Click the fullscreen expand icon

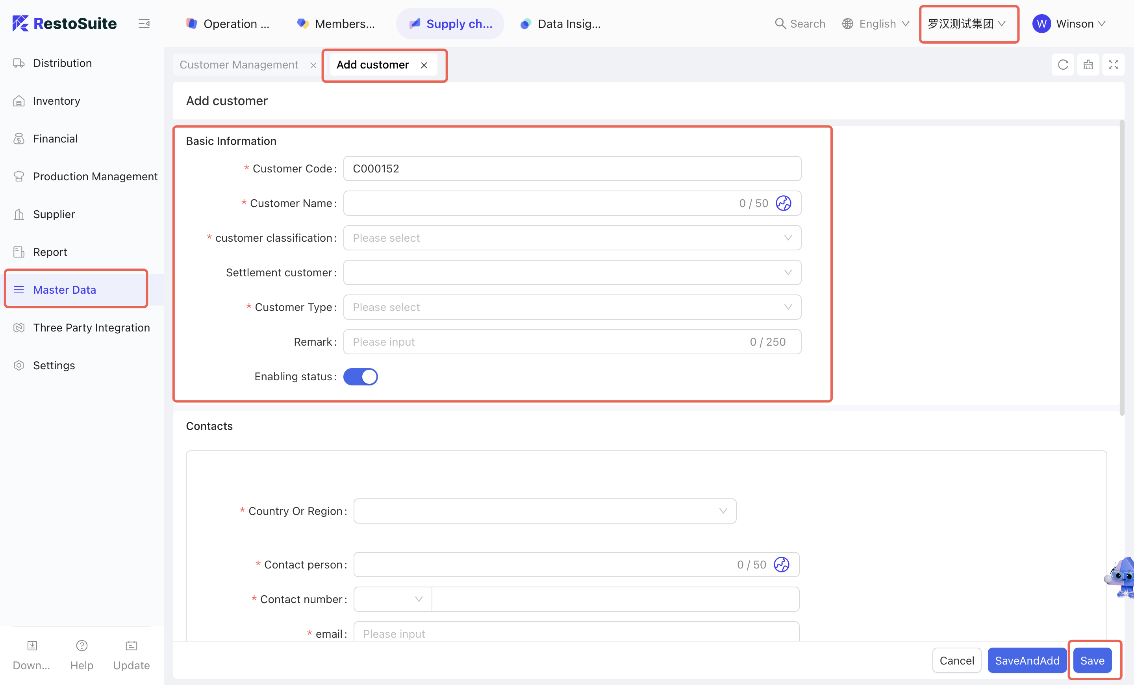pos(1113,65)
